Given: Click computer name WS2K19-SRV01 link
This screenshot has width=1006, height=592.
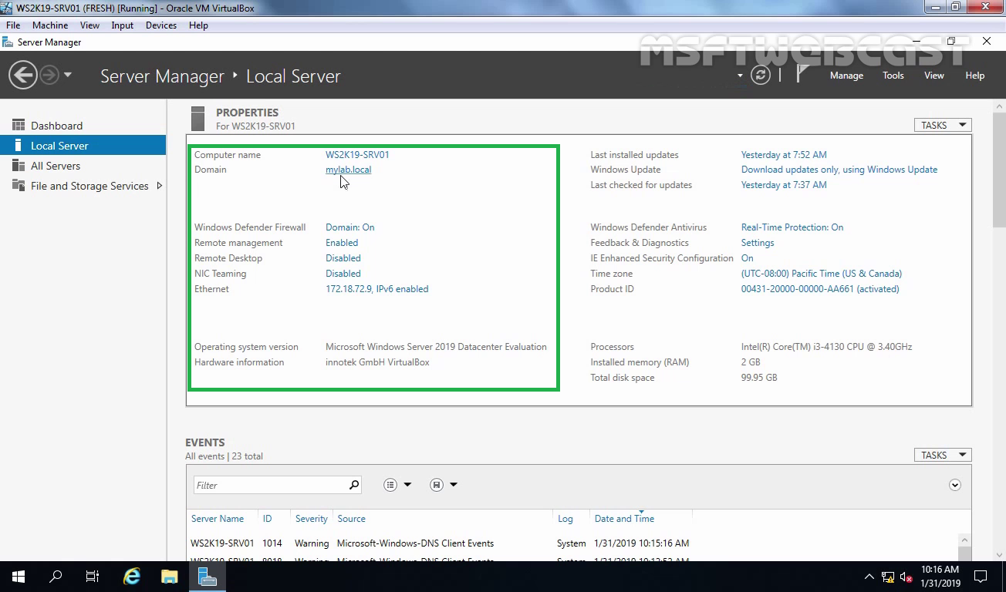Looking at the screenshot, I should coord(357,155).
